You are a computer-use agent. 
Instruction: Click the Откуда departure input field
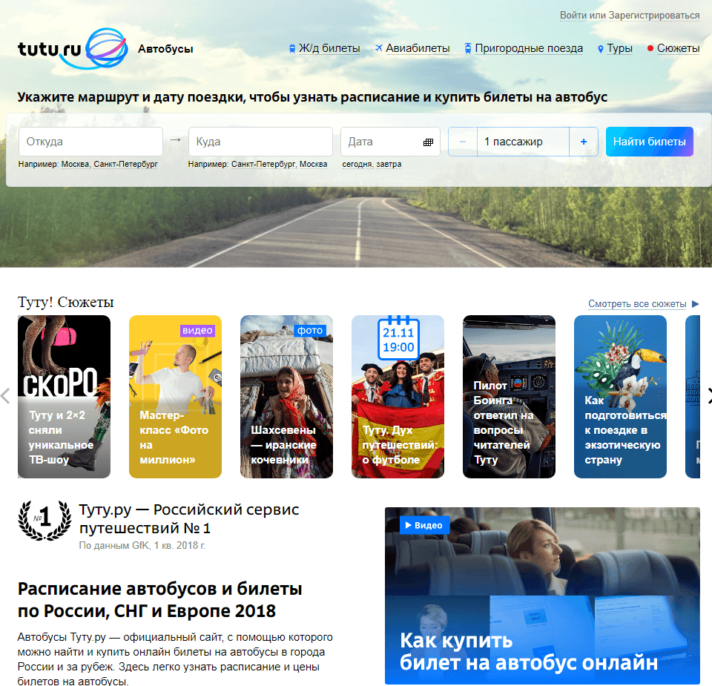[90, 142]
